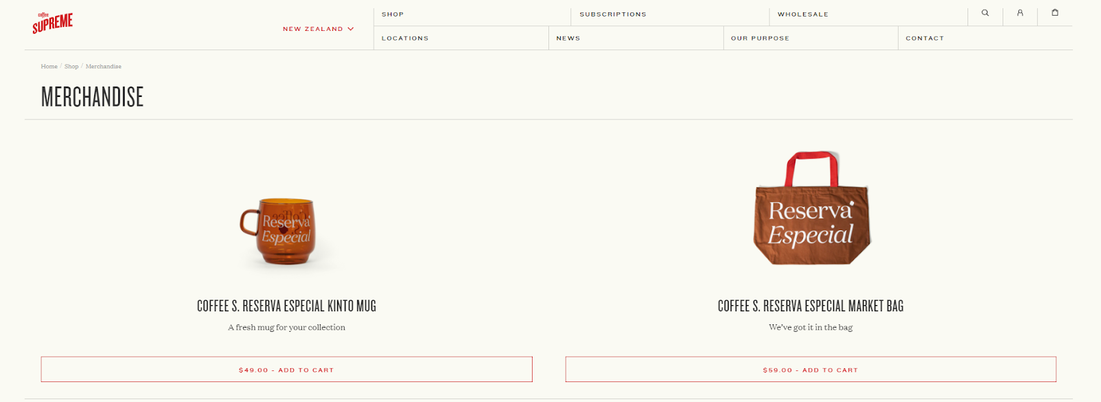Open the Subscriptions menu item

click(613, 14)
